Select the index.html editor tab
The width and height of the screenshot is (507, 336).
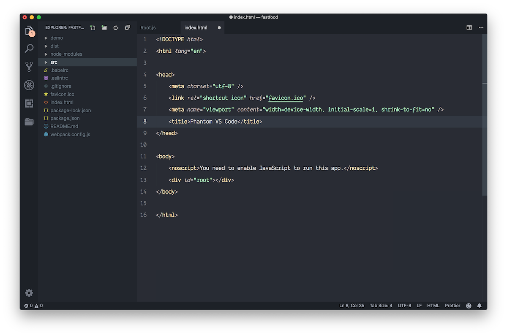(x=196, y=27)
